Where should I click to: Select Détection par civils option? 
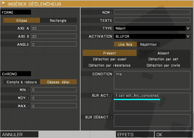(163, 65)
